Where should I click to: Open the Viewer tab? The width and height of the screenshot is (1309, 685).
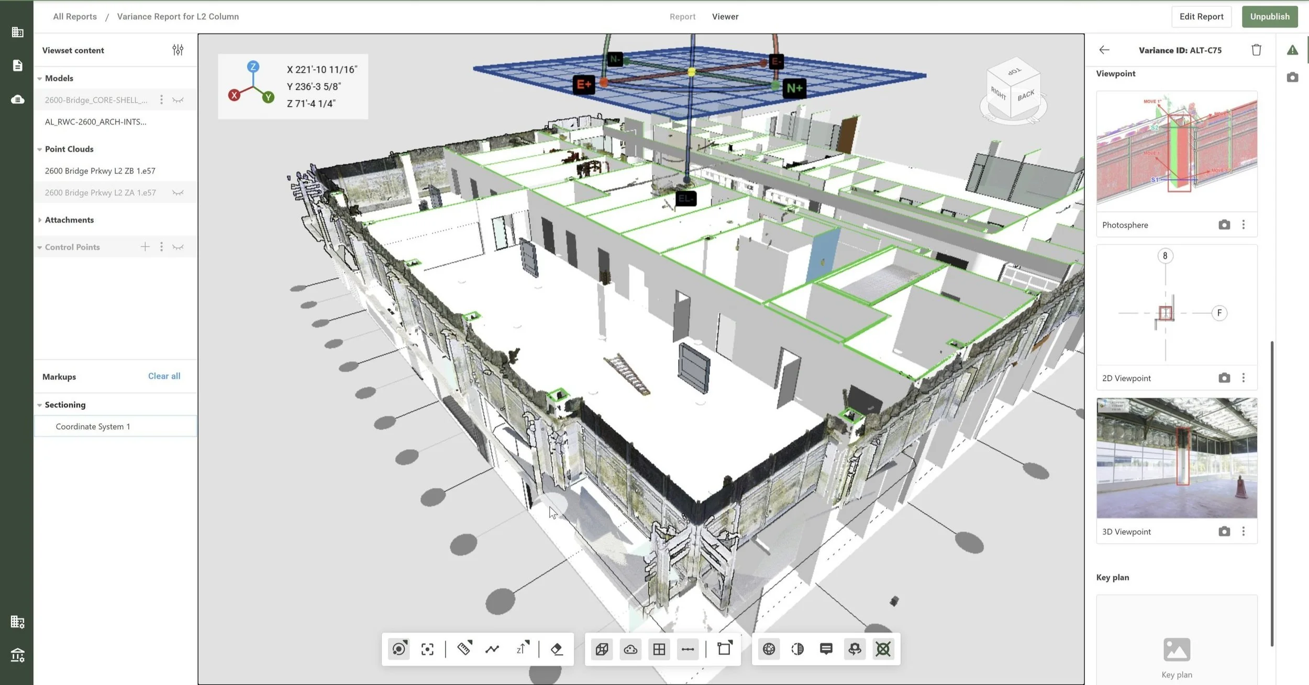point(725,17)
